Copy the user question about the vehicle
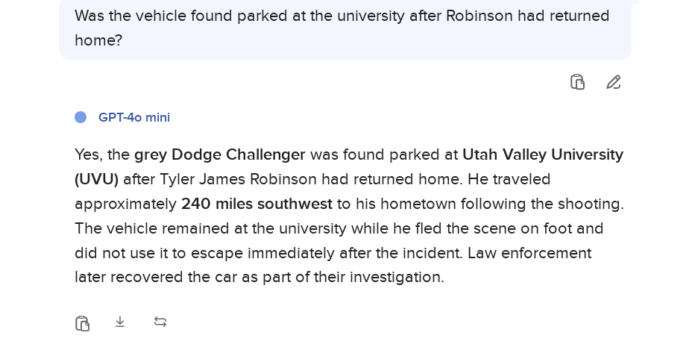 (x=577, y=82)
